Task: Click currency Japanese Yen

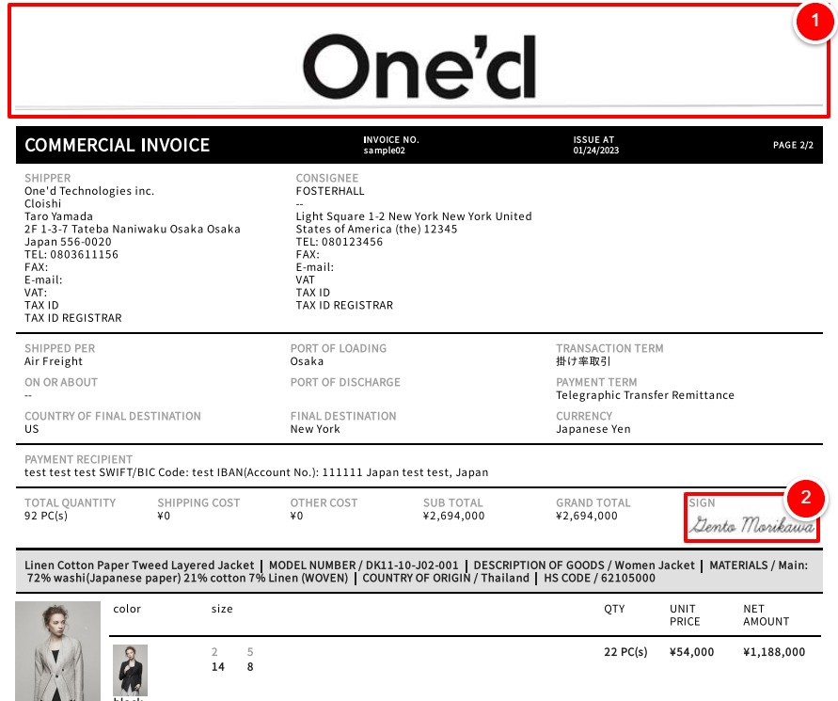Action: [x=593, y=429]
